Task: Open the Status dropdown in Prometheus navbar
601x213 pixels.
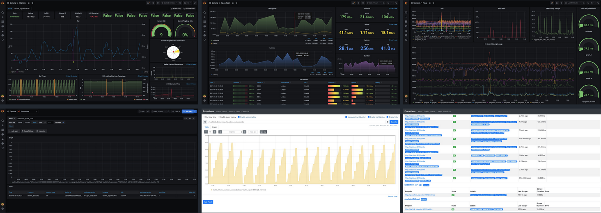Action: [x=232, y=111]
